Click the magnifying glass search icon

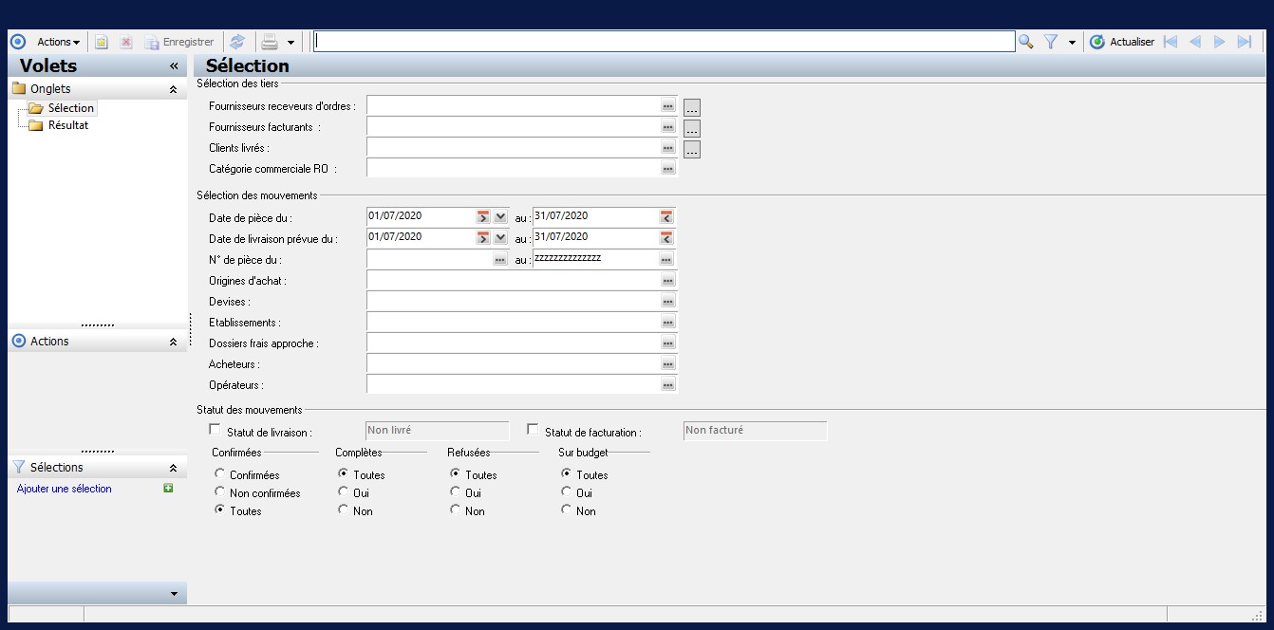coord(1025,42)
